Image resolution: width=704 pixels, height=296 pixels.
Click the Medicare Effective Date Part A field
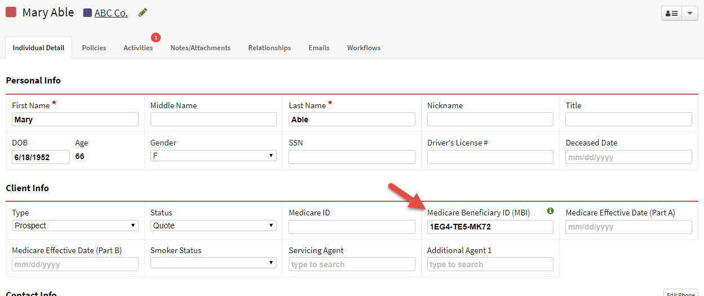point(628,227)
